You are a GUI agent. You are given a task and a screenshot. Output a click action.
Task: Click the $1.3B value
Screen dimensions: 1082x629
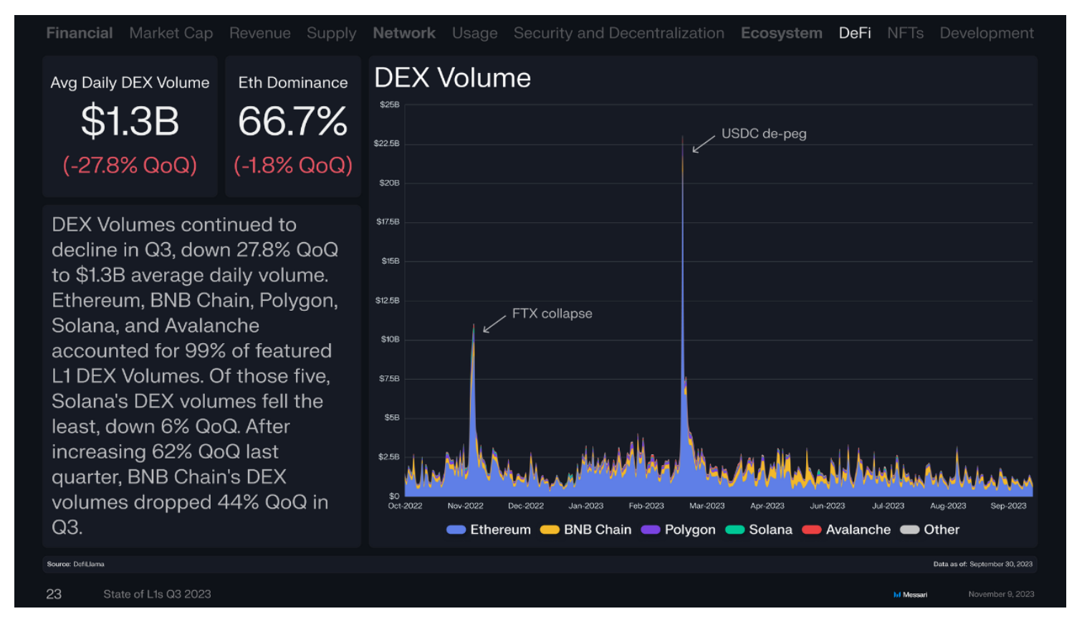pos(130,120)
